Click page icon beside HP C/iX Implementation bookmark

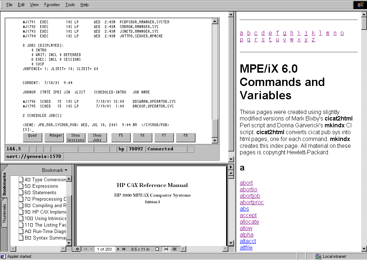(x=21, y=212)
